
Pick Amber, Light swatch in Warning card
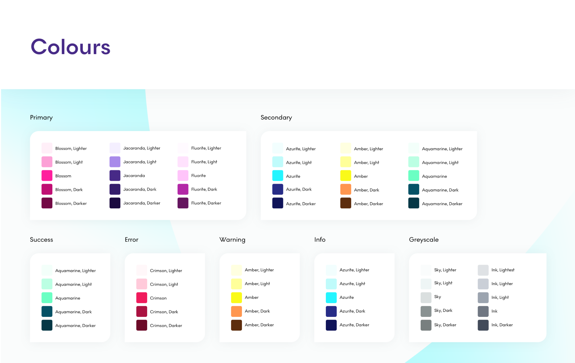point(236,284)
